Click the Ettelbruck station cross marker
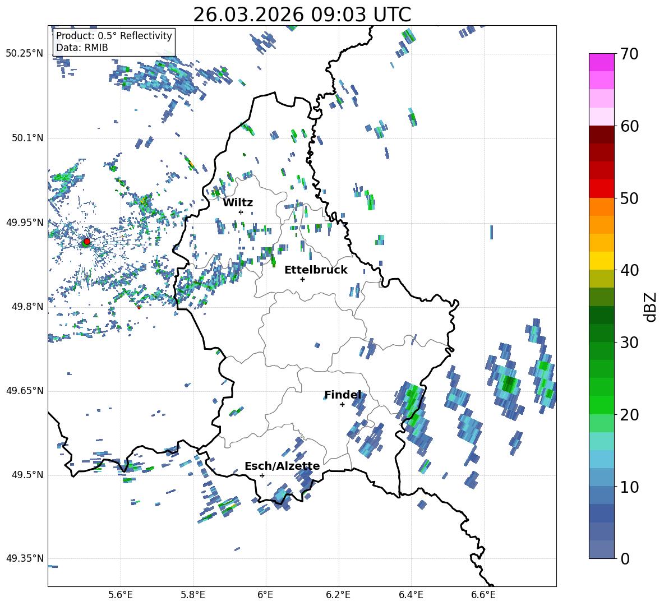The height and width of the screenshot is (606, 664). pos(302,279)
